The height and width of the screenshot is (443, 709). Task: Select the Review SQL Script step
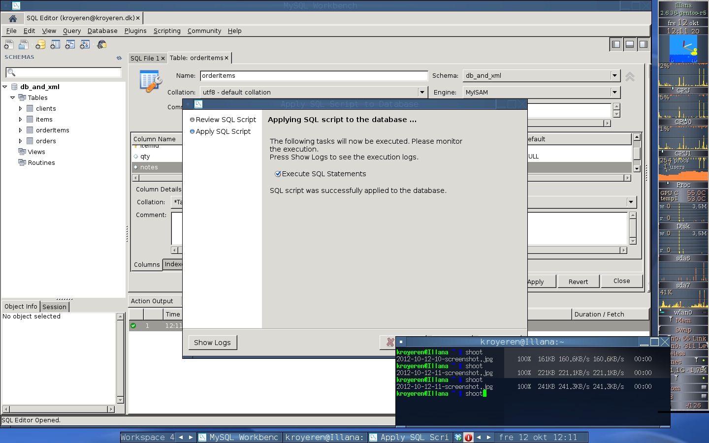coord(226,120)
